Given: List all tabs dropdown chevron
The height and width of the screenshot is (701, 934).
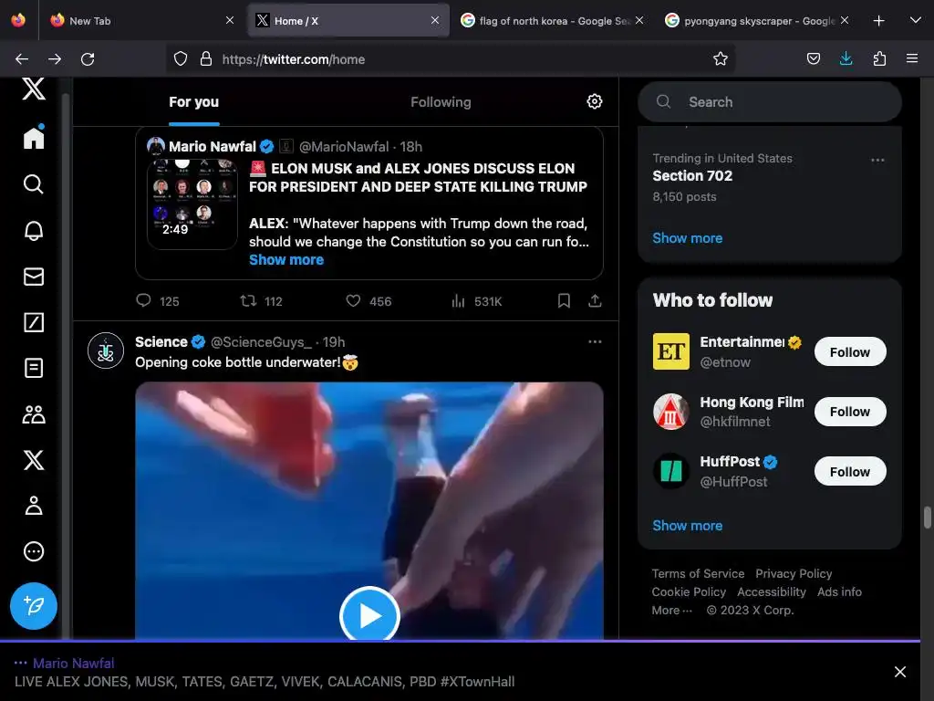Looking at the screenshot, I should click(916, 20).
